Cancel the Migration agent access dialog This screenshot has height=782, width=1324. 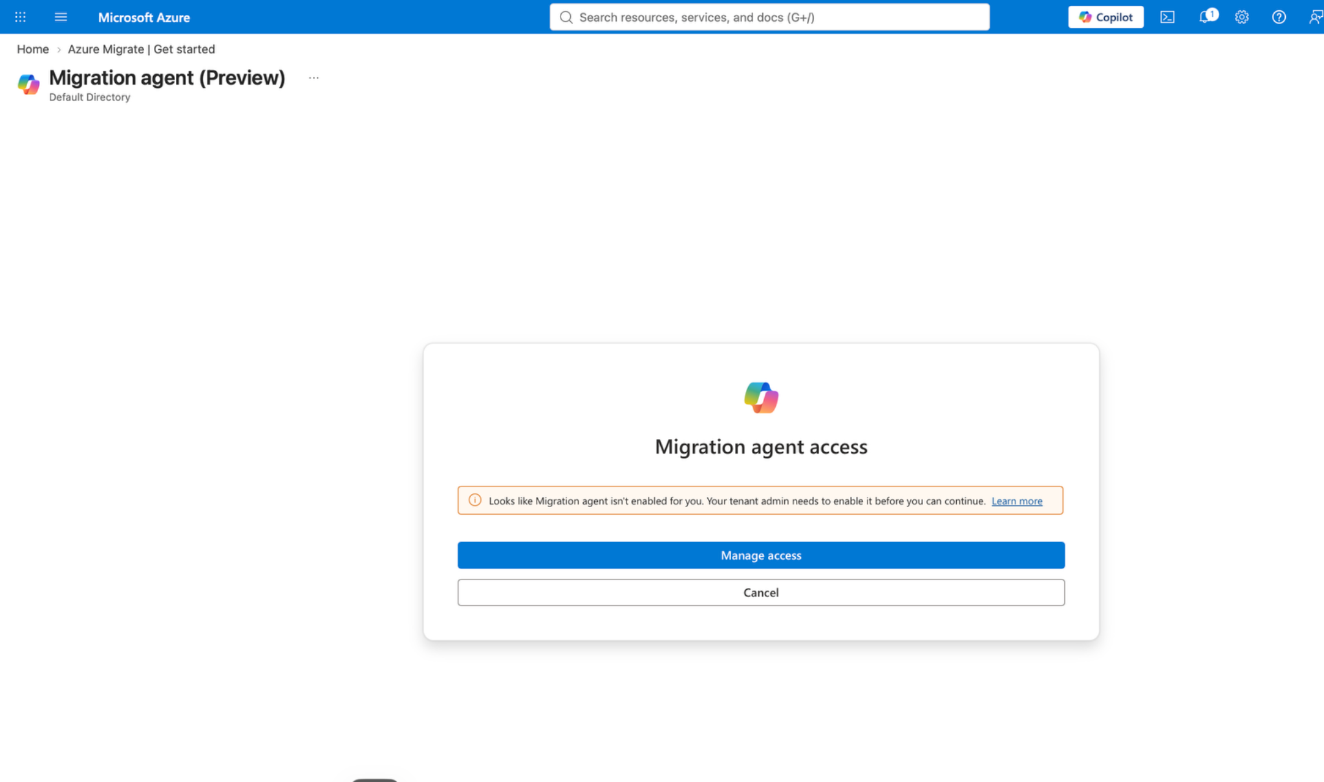point(761,592)
